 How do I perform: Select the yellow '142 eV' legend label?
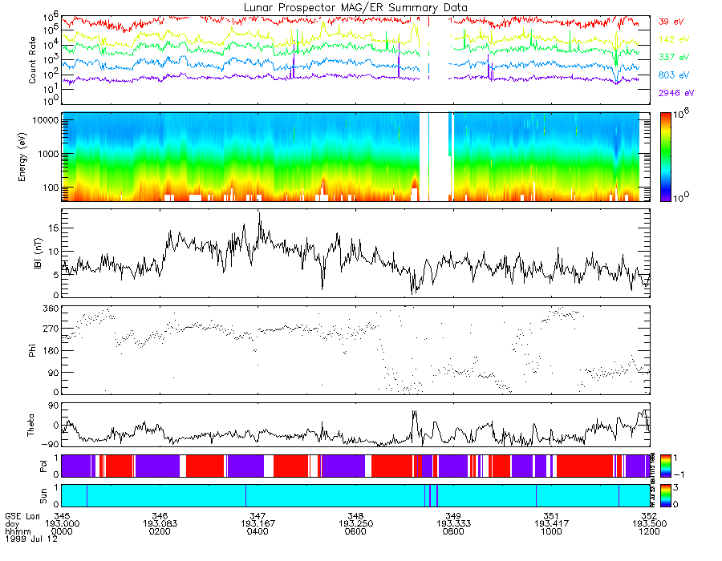click(x=674, y=39)
